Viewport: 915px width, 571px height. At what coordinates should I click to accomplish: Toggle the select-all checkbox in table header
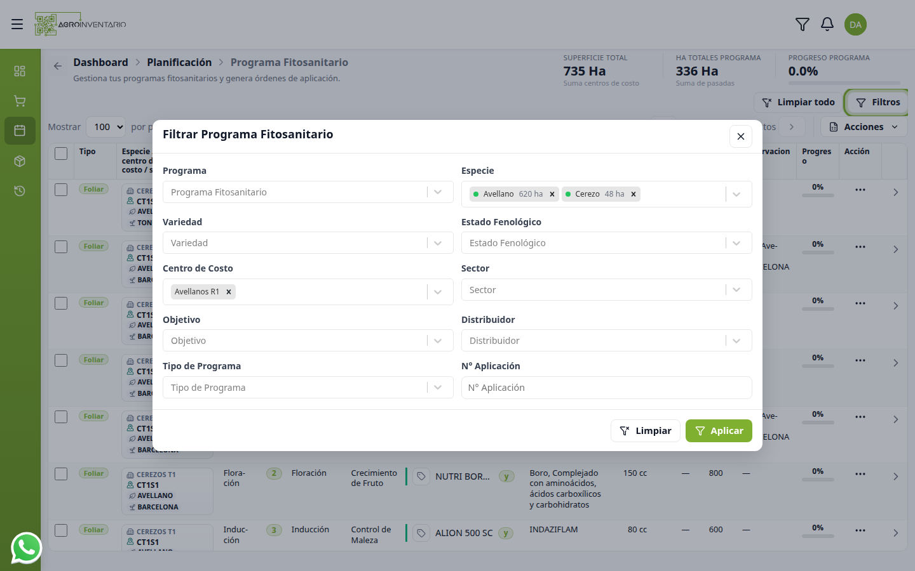[x=61, y=154]
